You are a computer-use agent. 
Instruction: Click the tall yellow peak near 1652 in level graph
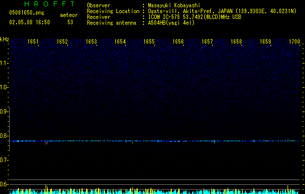(46, 189)
